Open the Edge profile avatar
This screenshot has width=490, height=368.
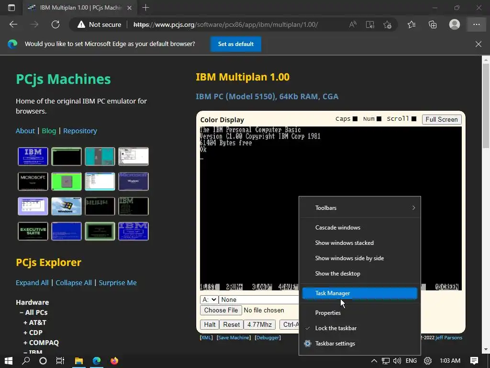click(x=455, y=24)
